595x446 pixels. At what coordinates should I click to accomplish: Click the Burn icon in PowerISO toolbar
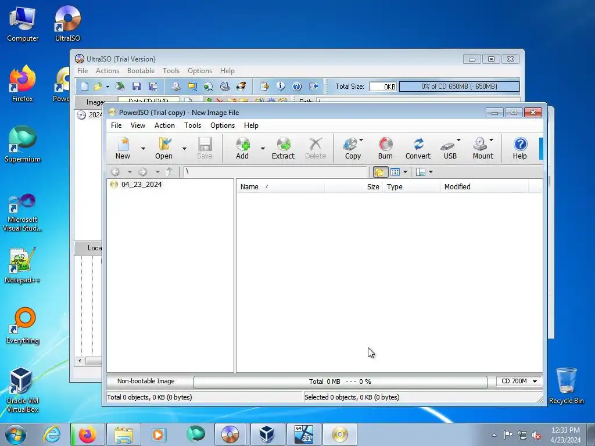385,148
